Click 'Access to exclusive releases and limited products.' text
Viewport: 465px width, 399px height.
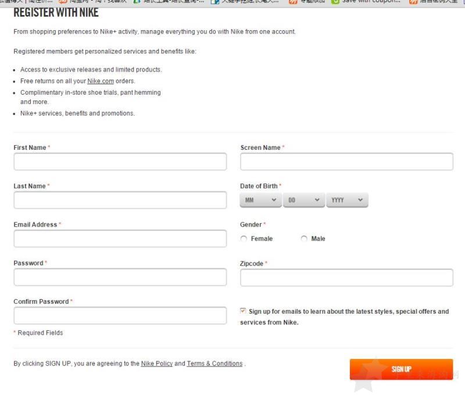[x=91, y=70]
